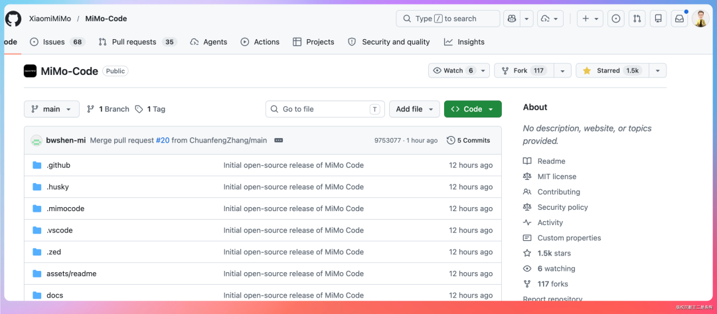Open the .github row commit message
Image resolution: width=717 pixels, height=314 pixels.
click(x=293, y=165)
